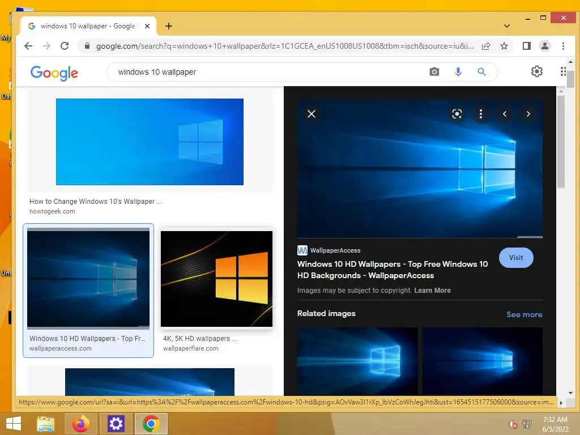Go forward with the forward arrow
The width and height of the screenshot is (580, 435).
(46, 46)
